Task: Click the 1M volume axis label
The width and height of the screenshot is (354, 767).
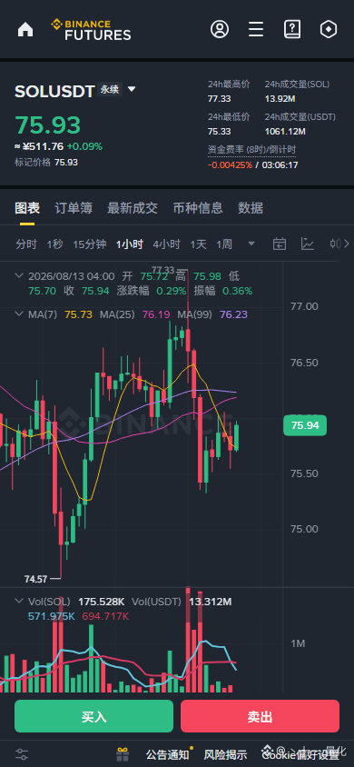Action: tap(298, 643)
